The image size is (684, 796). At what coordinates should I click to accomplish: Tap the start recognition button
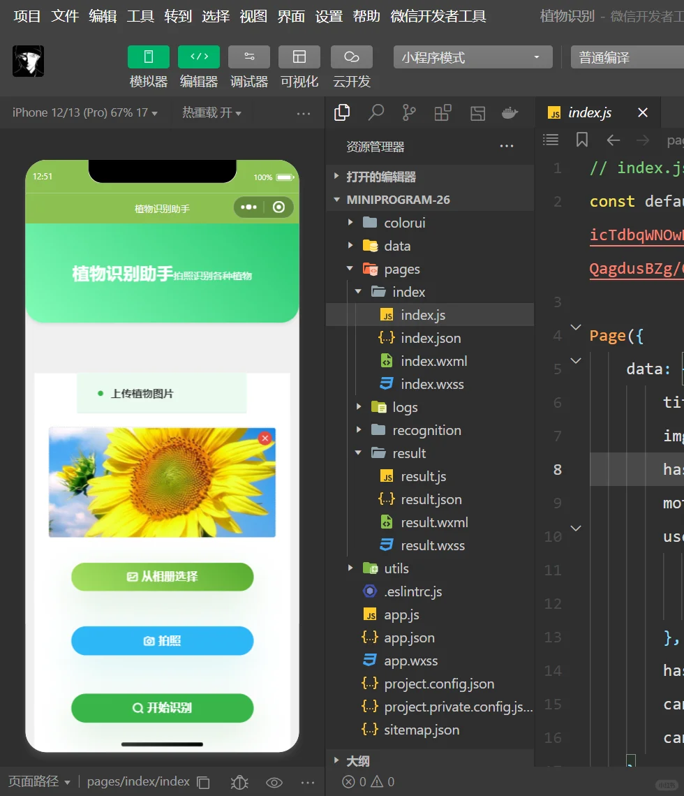(x=163, y=707)
